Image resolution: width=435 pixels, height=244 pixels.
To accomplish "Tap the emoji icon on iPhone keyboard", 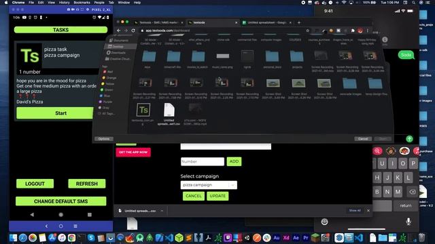I will tap(324, 222).
